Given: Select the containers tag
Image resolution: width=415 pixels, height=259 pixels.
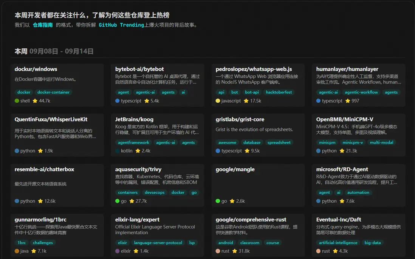Looking at the screenshot, I should tap(128, 192).
